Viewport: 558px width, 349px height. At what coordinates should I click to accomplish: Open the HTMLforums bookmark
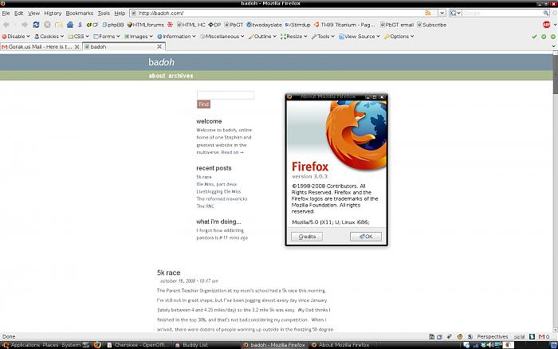click(x=146, y=25)
